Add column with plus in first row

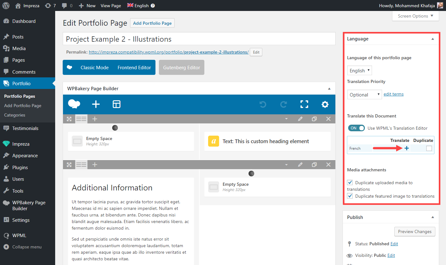[95, 119]
